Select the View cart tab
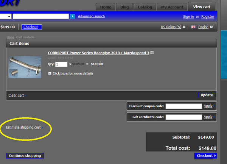Viewport: 227px width, 164px height. pyautogui.click(x=202, y=7)
